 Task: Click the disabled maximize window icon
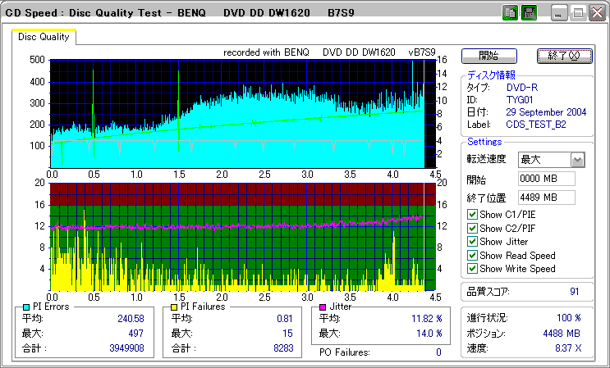[577, 13]
